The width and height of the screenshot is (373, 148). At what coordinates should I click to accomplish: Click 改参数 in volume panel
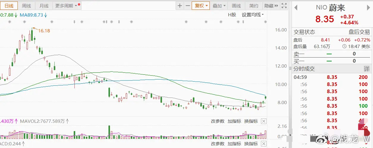pos(218,121)
